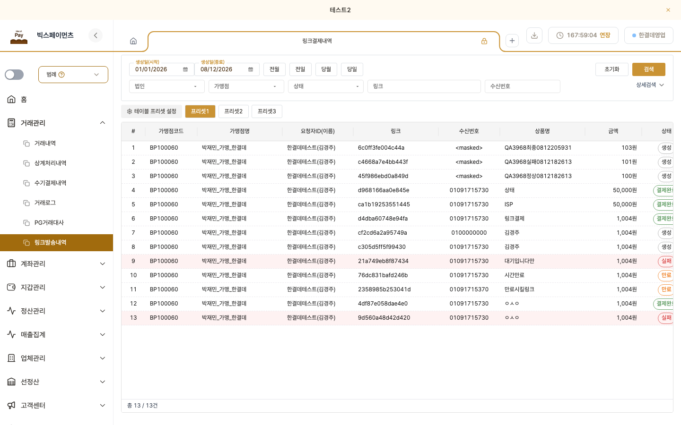The height and width of the screenshot is (425, 681).
Task: Click the home icon tab
Action: point(133,41)
